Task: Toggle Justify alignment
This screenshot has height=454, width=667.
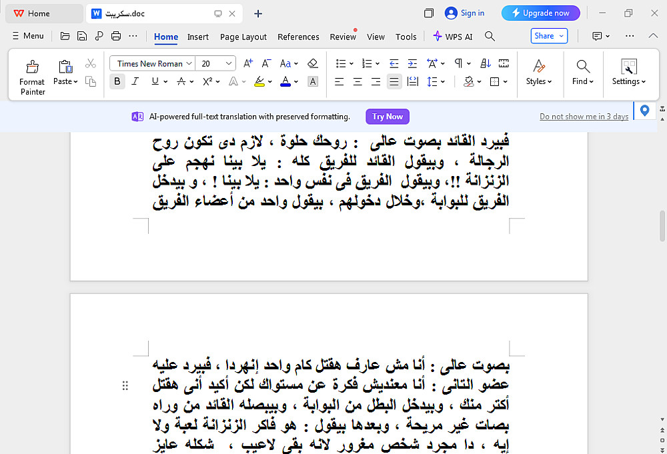Action: point(394,81)
